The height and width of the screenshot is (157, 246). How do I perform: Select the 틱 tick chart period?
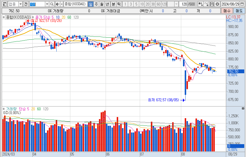pos(119,4)
